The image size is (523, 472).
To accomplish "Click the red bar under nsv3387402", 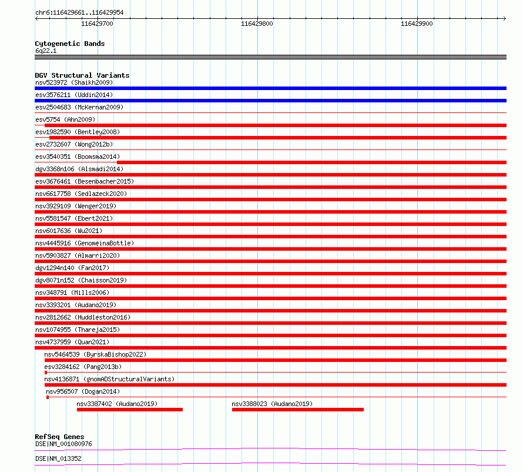I will pyautogui.click(x=130, y=410).
